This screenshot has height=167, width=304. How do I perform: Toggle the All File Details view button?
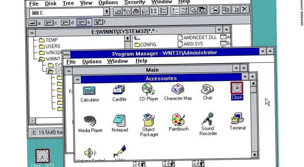coord(163,11)
